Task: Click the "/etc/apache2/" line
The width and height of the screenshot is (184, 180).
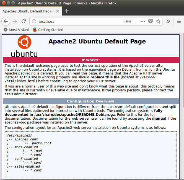Action: click(19, 135)
